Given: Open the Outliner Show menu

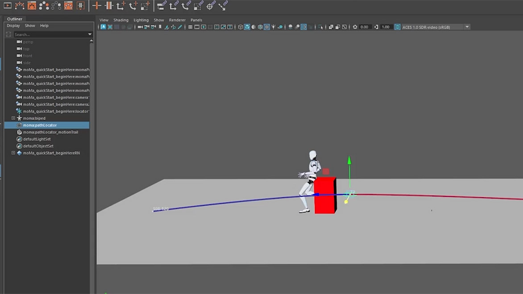Looking at the screenshot, I should coord(30,26).
